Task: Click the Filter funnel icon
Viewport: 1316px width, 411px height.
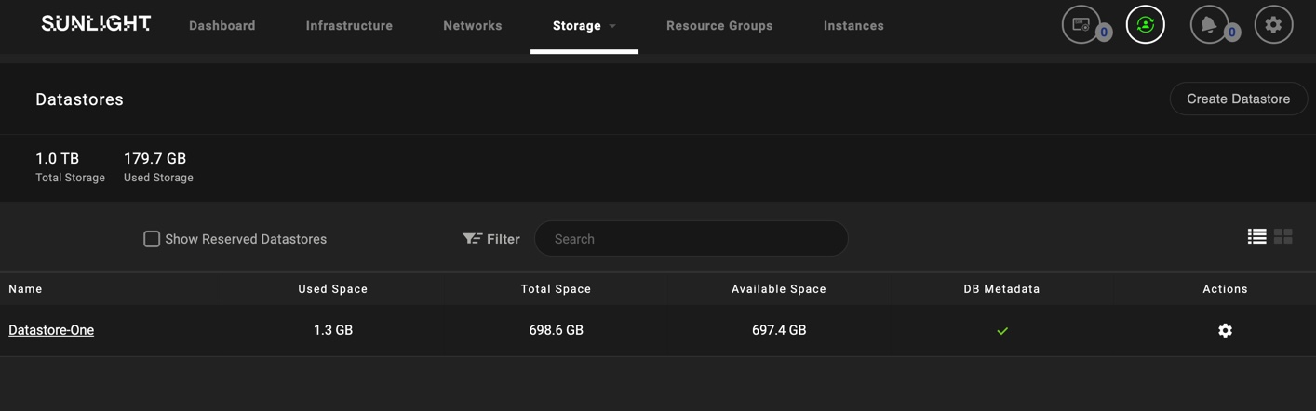Action: click(x=472, y=239)
